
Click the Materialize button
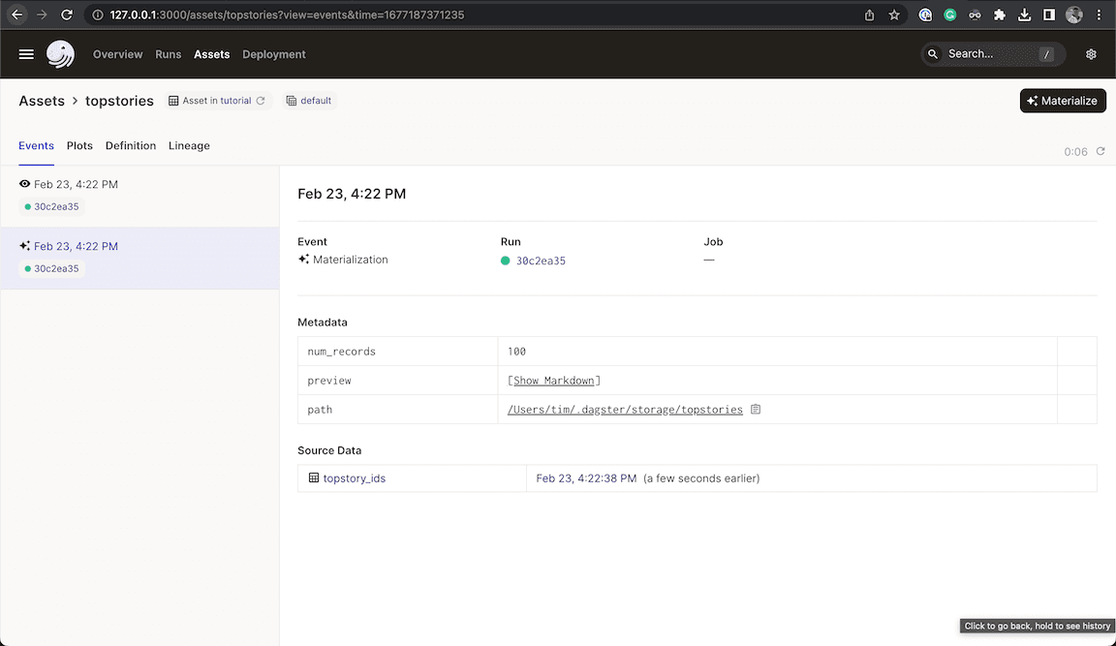[x=1063, y=101]
